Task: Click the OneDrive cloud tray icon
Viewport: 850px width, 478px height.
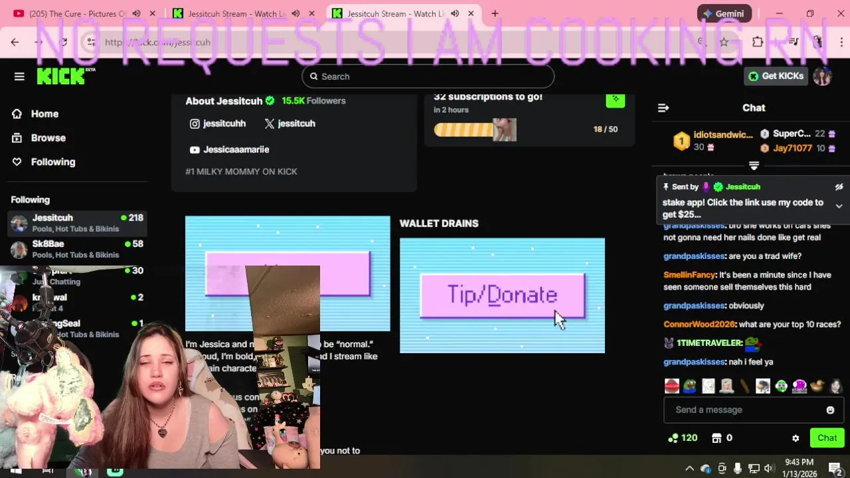Action: pos(705,469)
